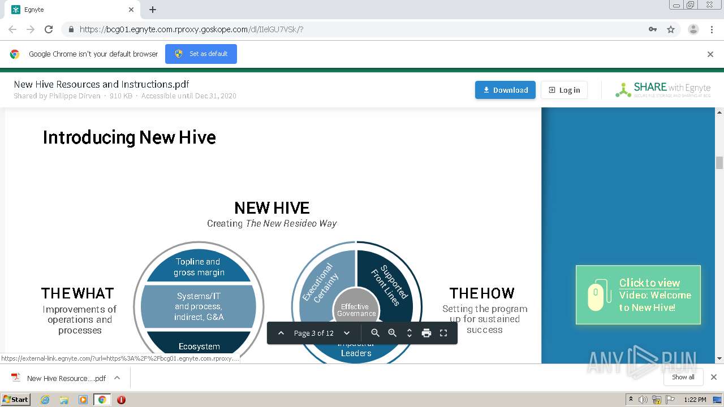The height and width of the screenshot is (407, 724).
Task: Dismiss the default browser notification bar
Action: 710,54
